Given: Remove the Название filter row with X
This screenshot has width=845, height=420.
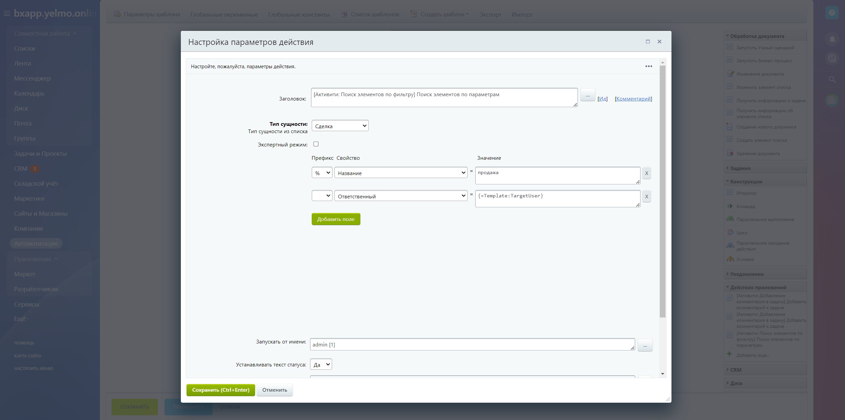Looking at the screenshot, I should click(x=646, y=173).
